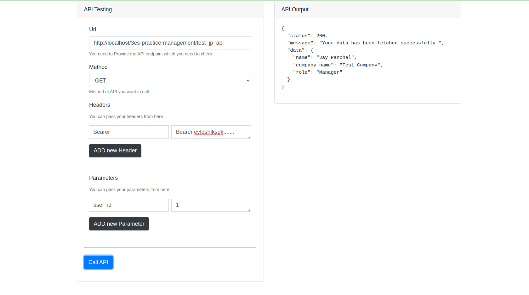Click resize handle of header value textarea
The height and width of the screenshot is (295, 529).
tap(249, 136)
